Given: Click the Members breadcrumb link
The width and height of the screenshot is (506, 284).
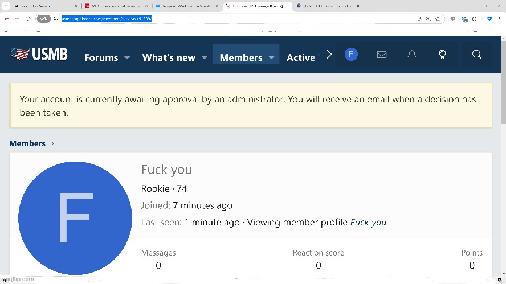Looking at the screenshot, I should pyautogui.click(x=27, y=143).
